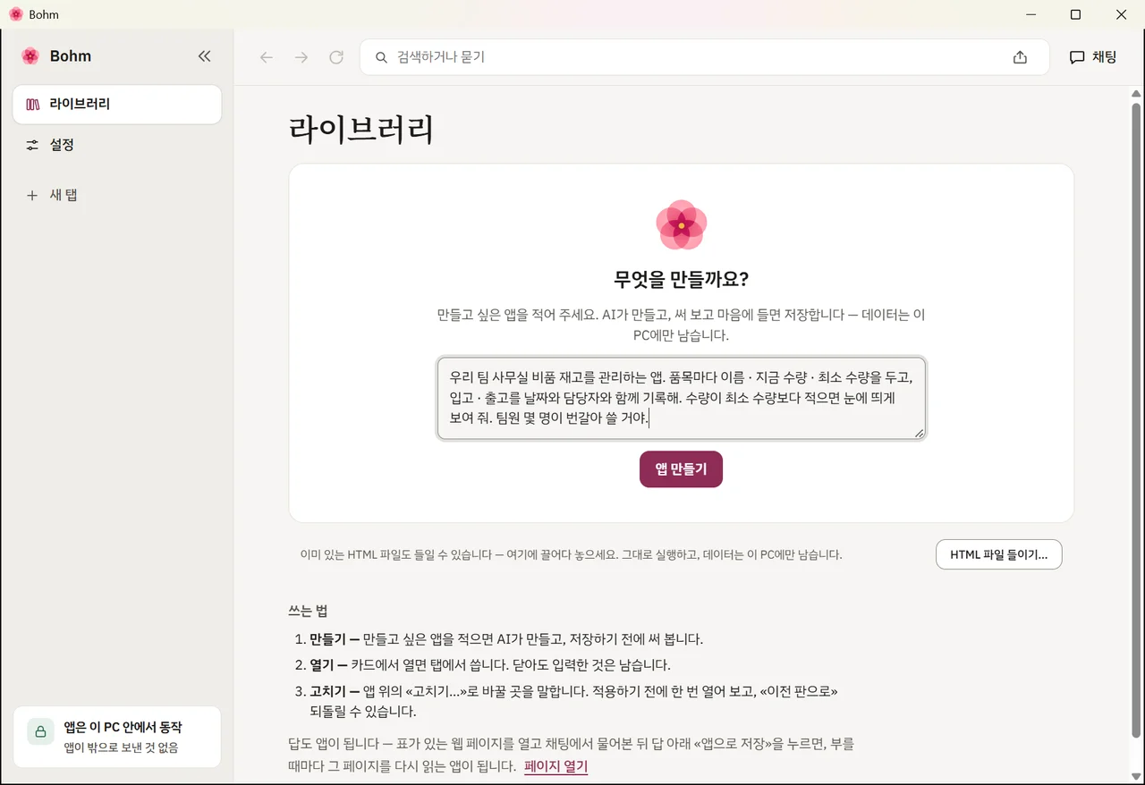Click the plus icon beside 새 탭

pyautogui.click(x=33, y=195)
